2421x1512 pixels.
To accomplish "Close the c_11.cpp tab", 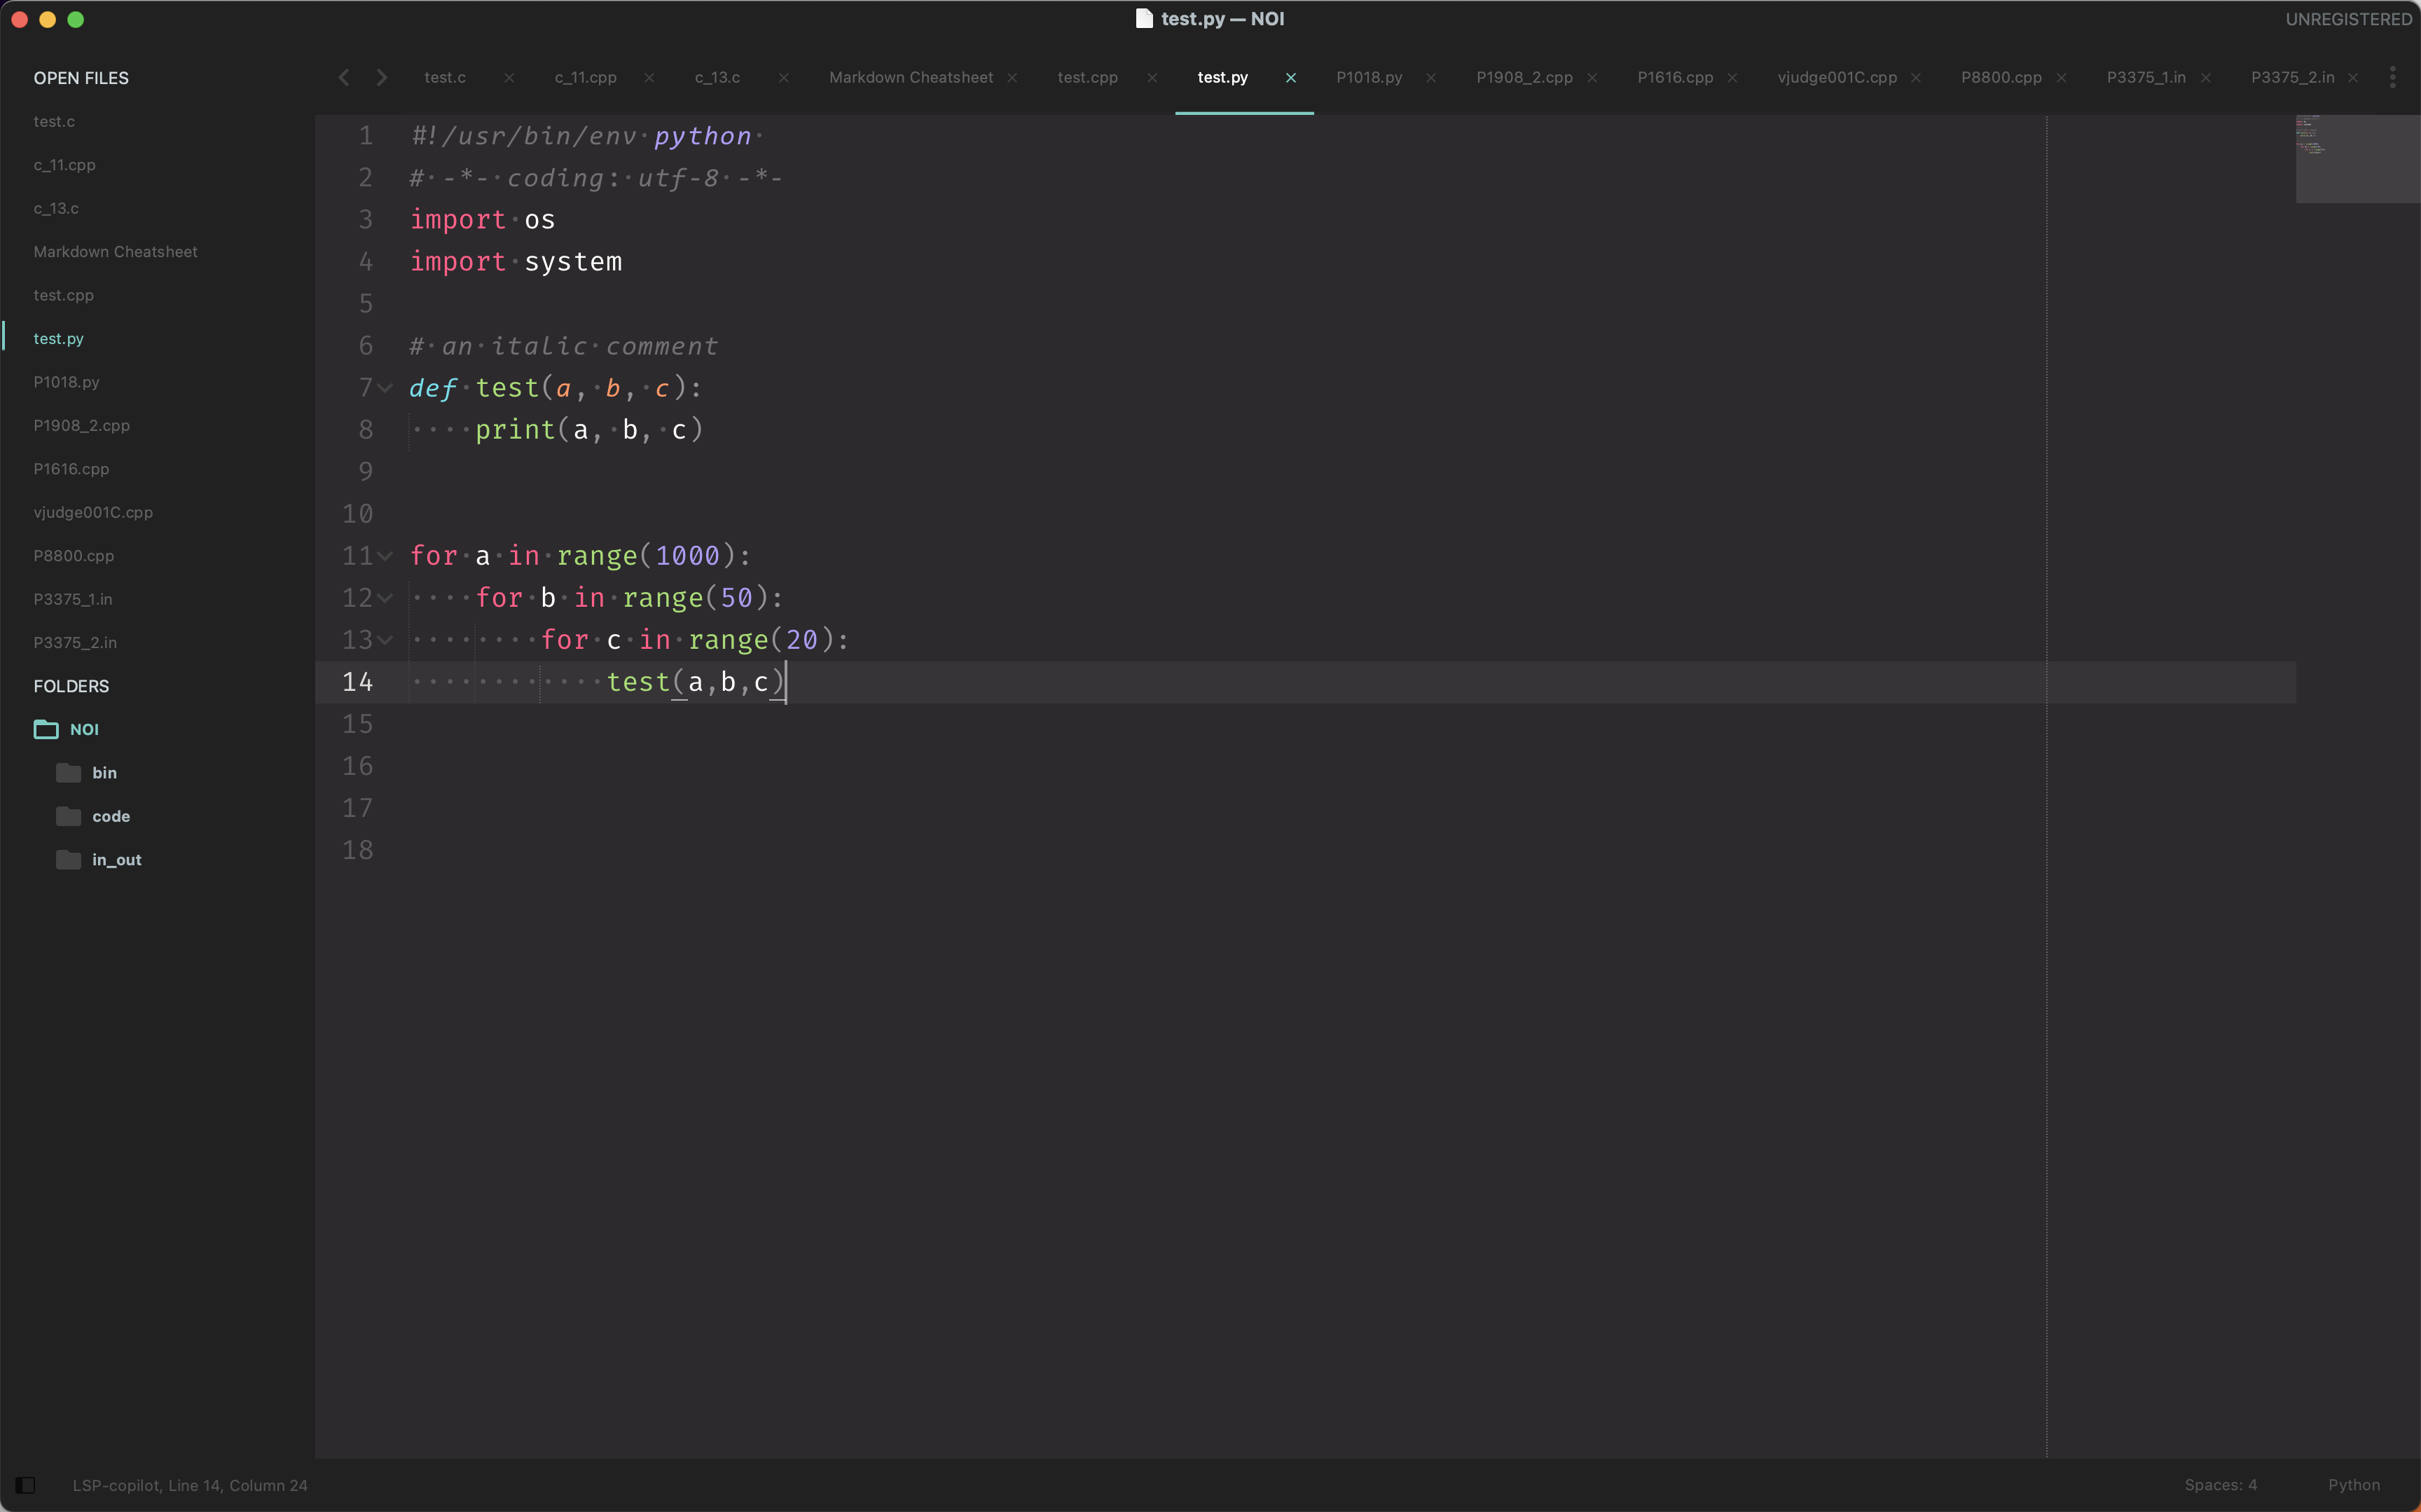I will (x=649, y=77).
